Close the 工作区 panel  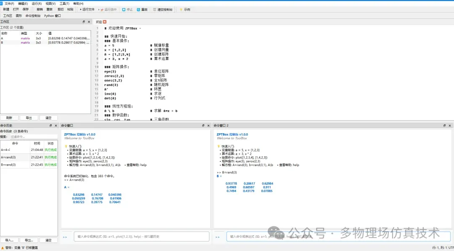(x=89, y=22)
